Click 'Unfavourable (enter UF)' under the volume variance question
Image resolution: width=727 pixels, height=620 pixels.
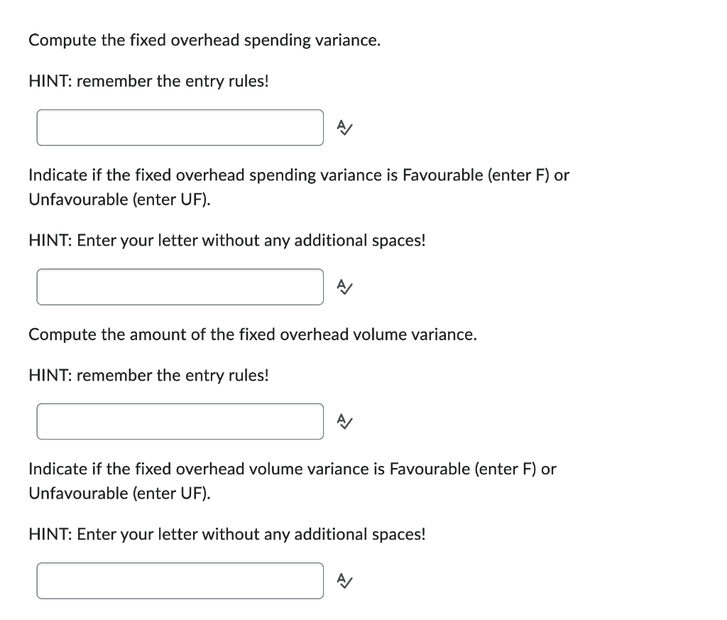pyautogui.click(x=119, y=494)
